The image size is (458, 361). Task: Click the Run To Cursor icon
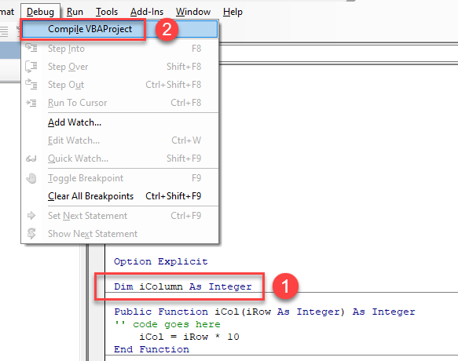pyautogui.click(x=31, y=103)
